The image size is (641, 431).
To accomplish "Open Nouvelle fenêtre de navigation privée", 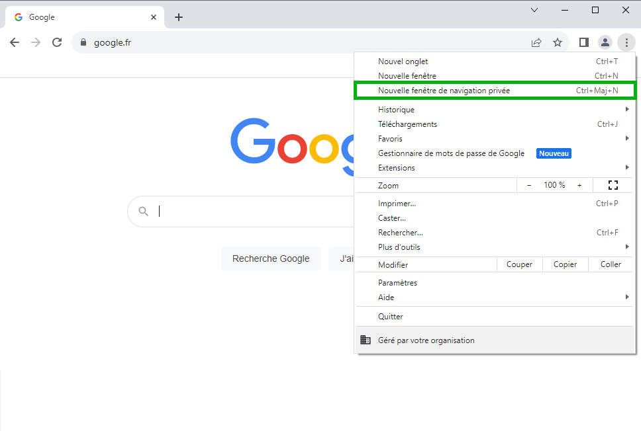I will 495,91.
